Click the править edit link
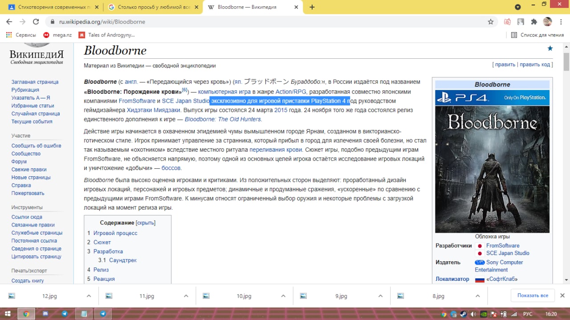570x320 pixels. click(x=505, y=65)
